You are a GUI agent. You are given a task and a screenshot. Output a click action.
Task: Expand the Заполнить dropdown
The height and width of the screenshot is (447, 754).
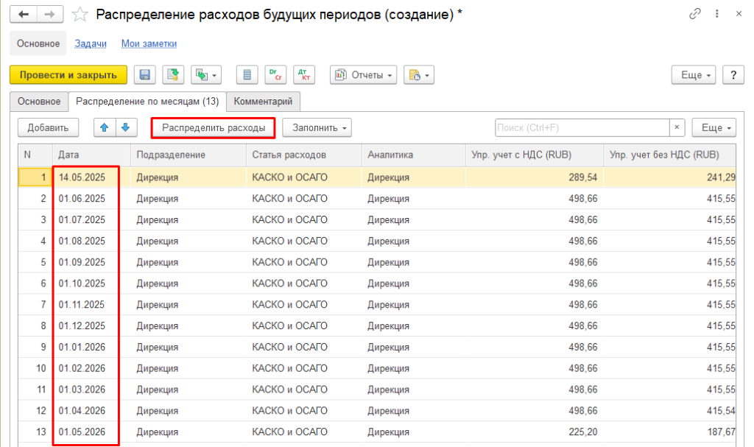pos(317,127)
